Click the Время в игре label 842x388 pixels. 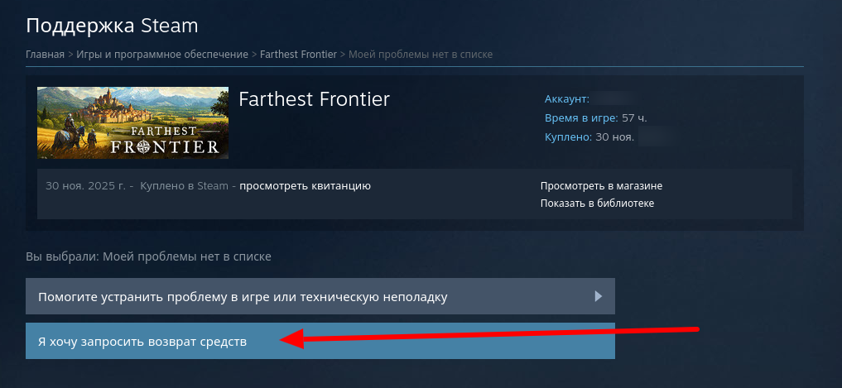tap(581, 118)
